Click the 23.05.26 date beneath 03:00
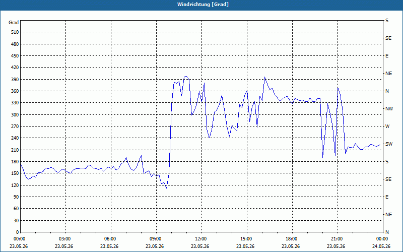The image size is (403, 252). [64, 246]
